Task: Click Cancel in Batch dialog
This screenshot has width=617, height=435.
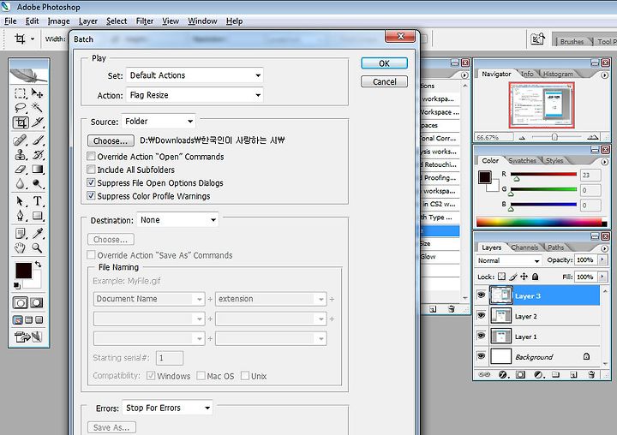Action: (384, 82)
